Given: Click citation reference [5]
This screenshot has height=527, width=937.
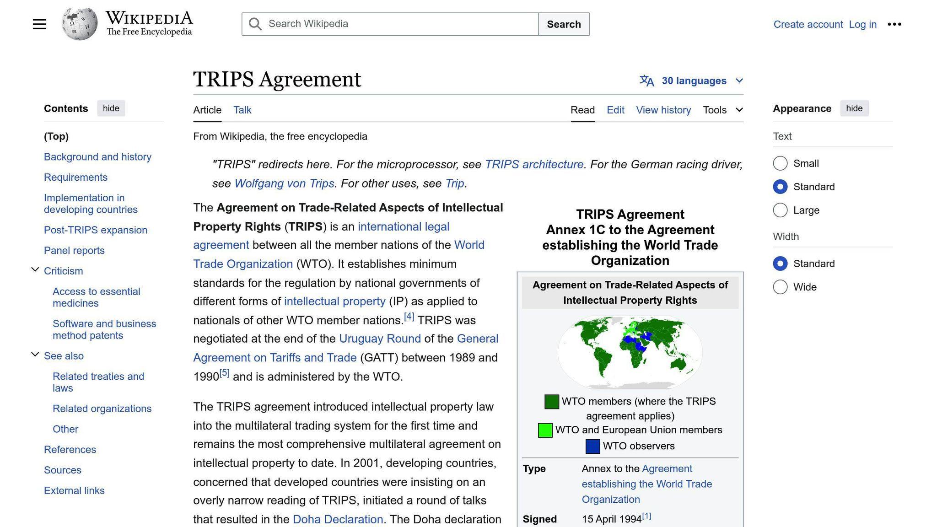Looking at the screenshot, I should [224, 373].
